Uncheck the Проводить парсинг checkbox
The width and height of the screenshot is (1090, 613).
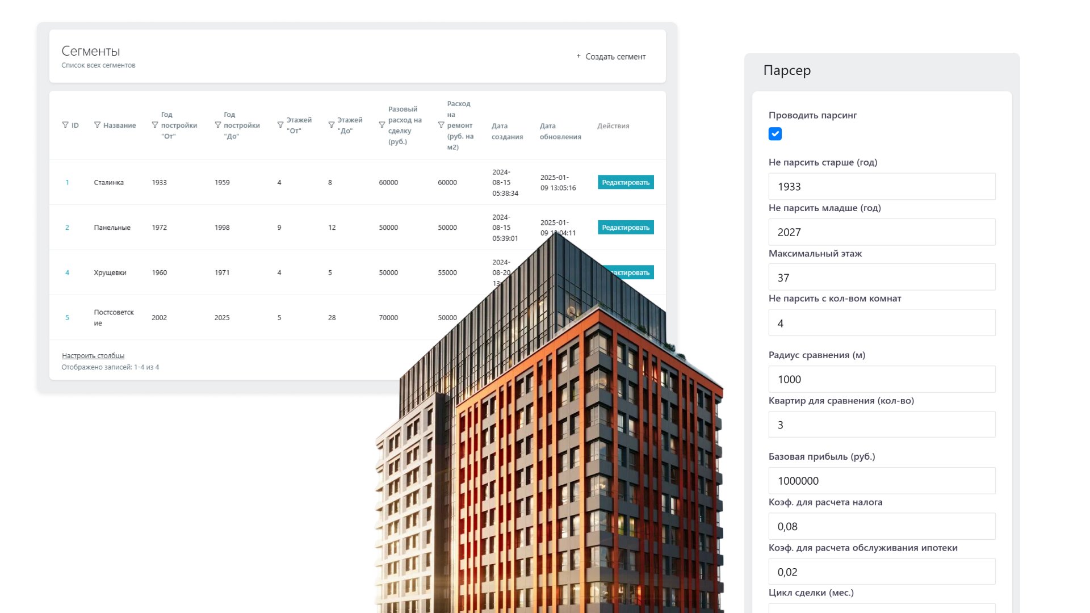click(x=775, y=134)
